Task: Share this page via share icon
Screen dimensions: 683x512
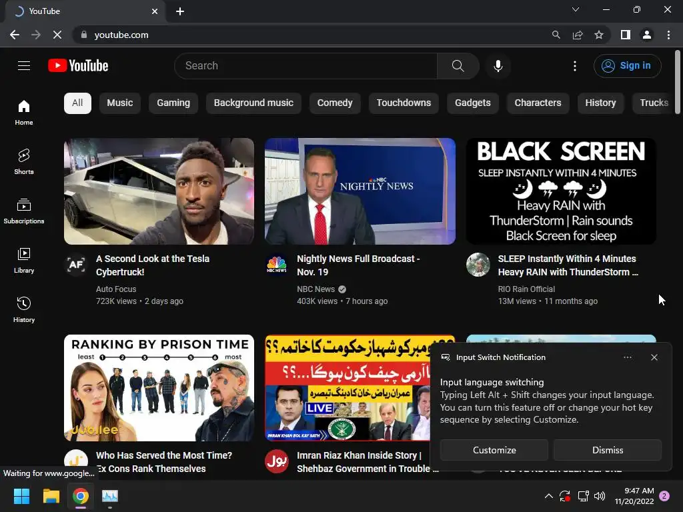Action: click(x=578, y=35)
